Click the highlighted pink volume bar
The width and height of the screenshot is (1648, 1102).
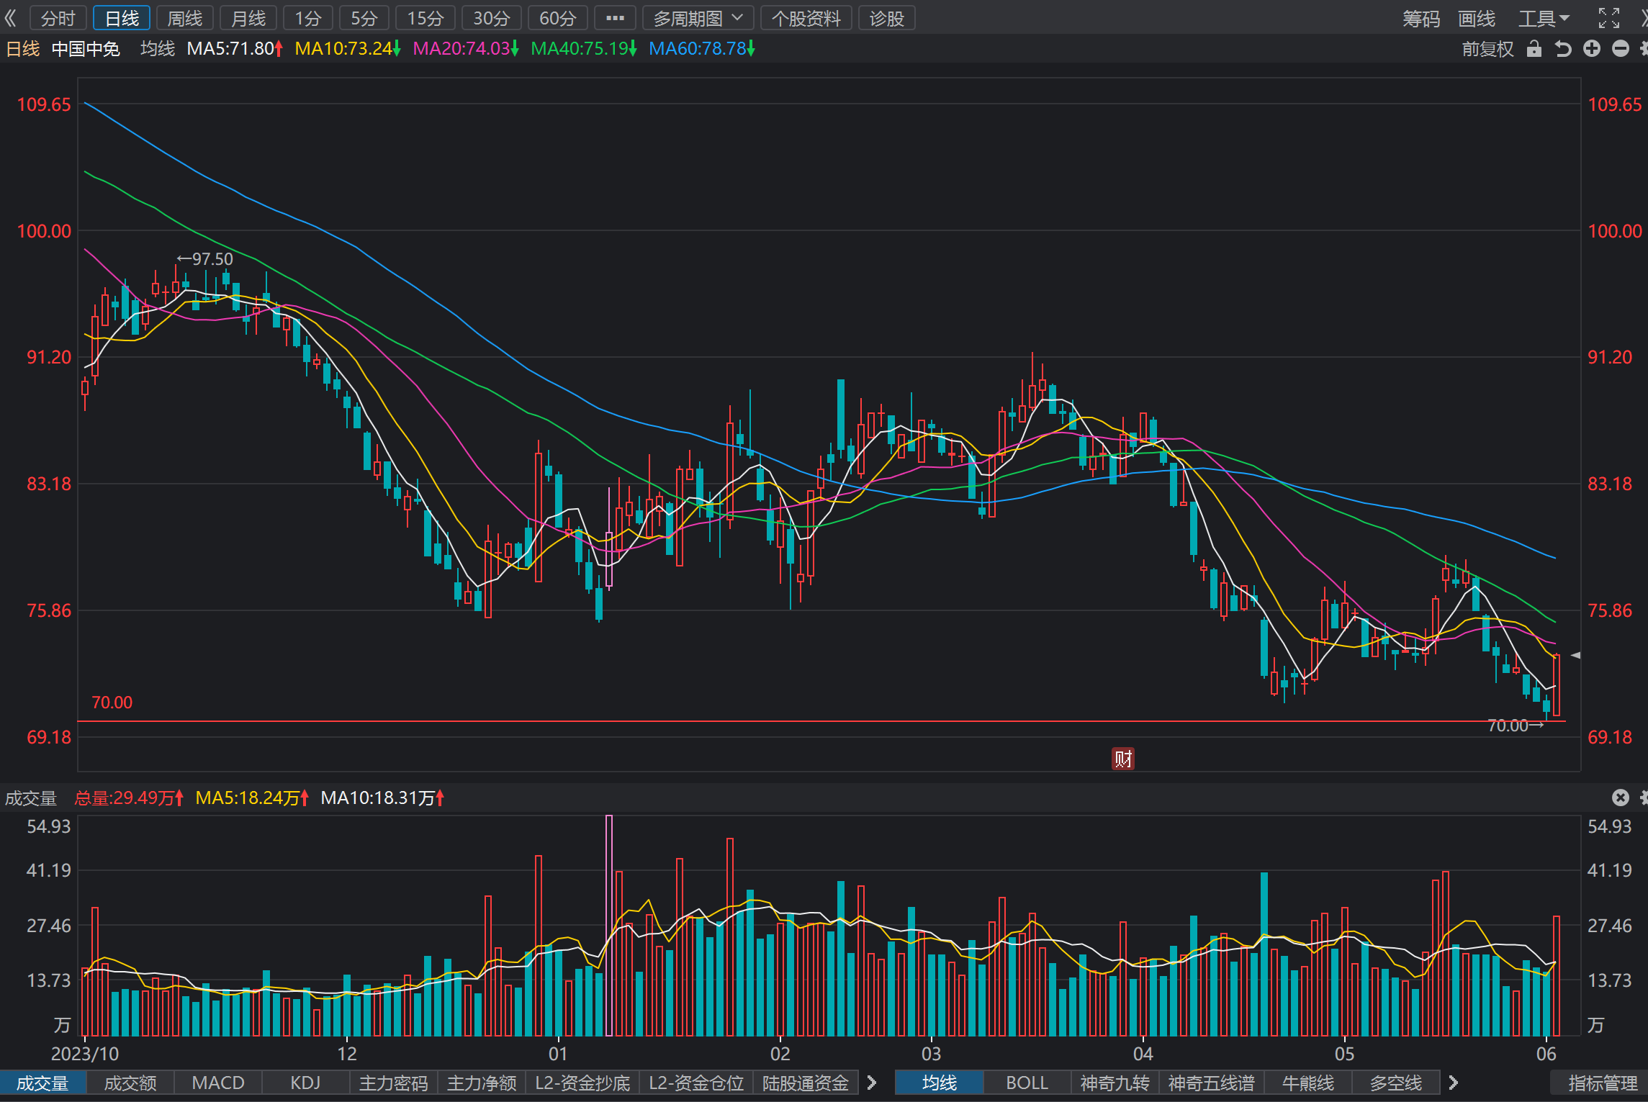[x=609, y=925]
